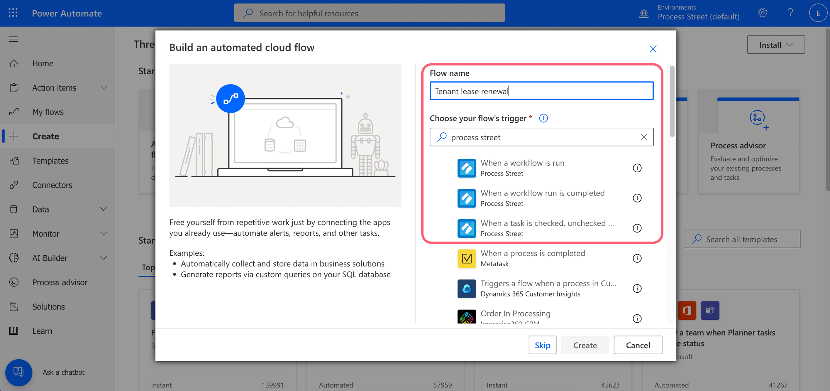Expand the AI Builder menu chevron
The height and width of the screenshot is (391, 830).
tap(104, 258)
